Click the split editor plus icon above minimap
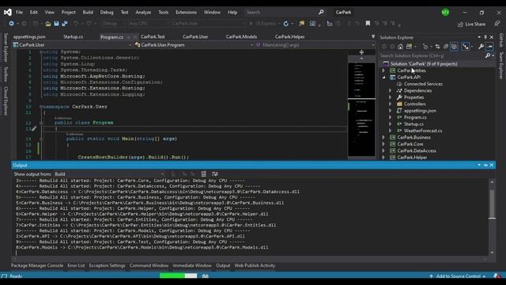 (x=361, y=52)
